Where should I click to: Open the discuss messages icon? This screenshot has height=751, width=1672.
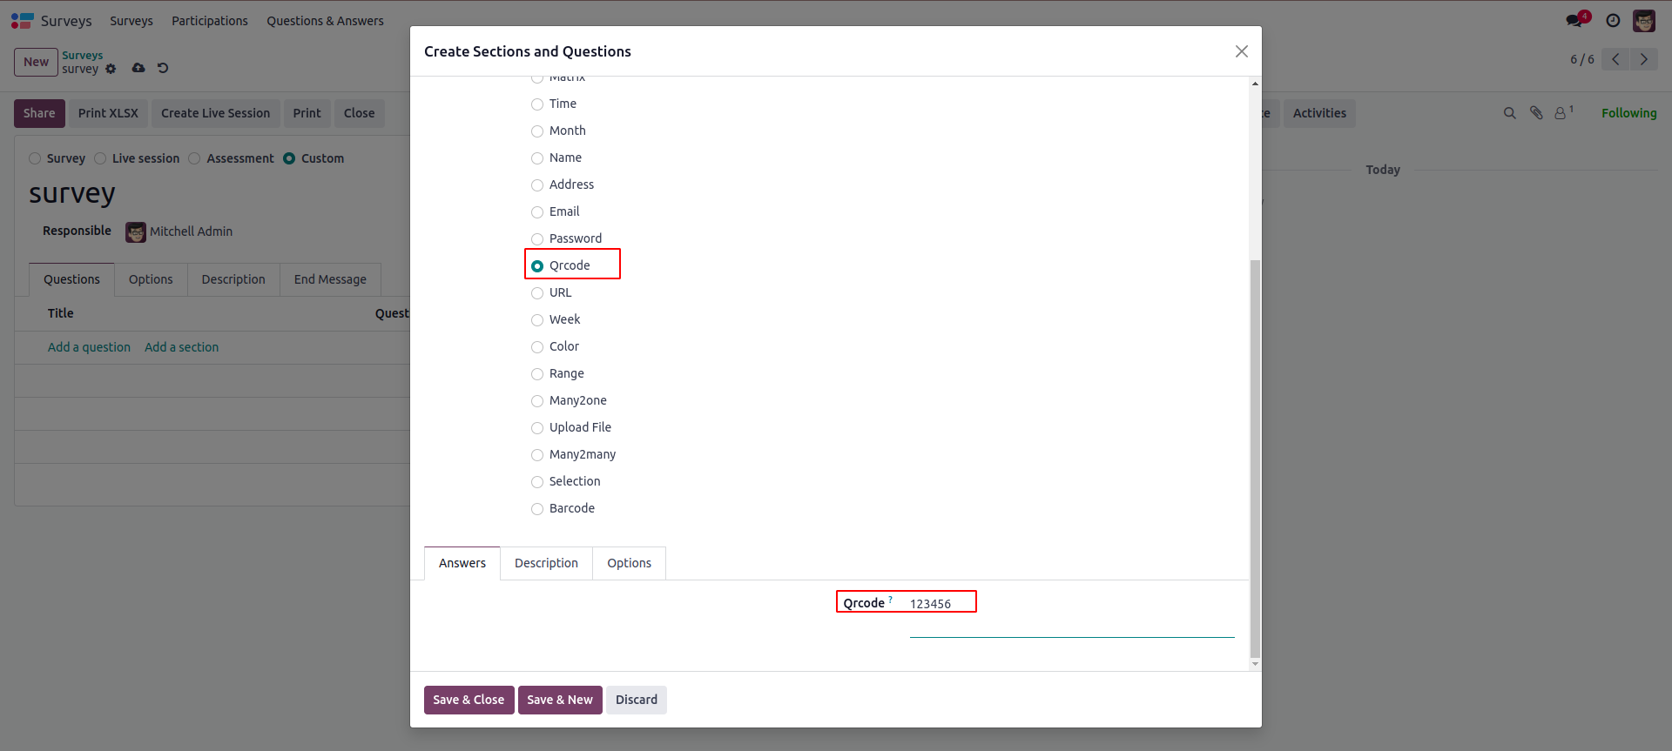pyautogui.click(x=1574, y=20)
